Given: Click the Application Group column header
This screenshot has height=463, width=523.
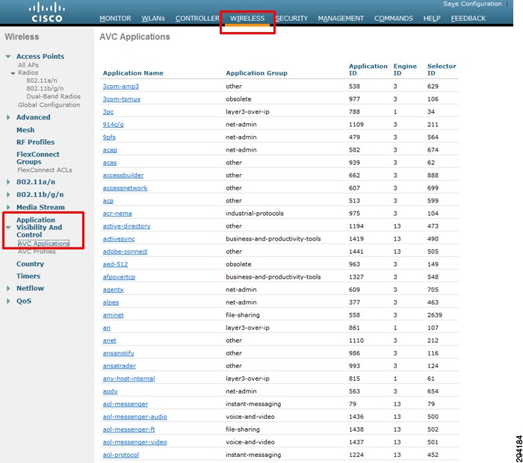Looking at the screenshot, I should point(256,73).
